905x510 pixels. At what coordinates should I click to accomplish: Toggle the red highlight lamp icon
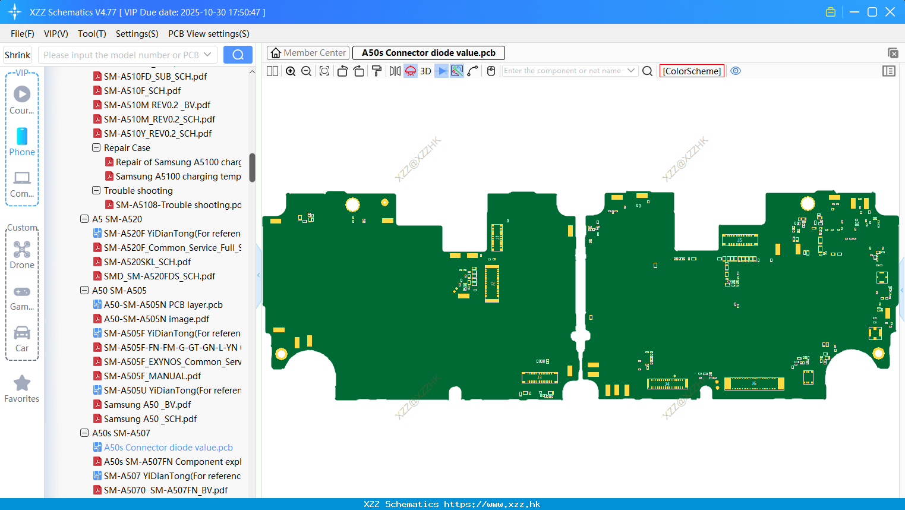pos(411,71)
